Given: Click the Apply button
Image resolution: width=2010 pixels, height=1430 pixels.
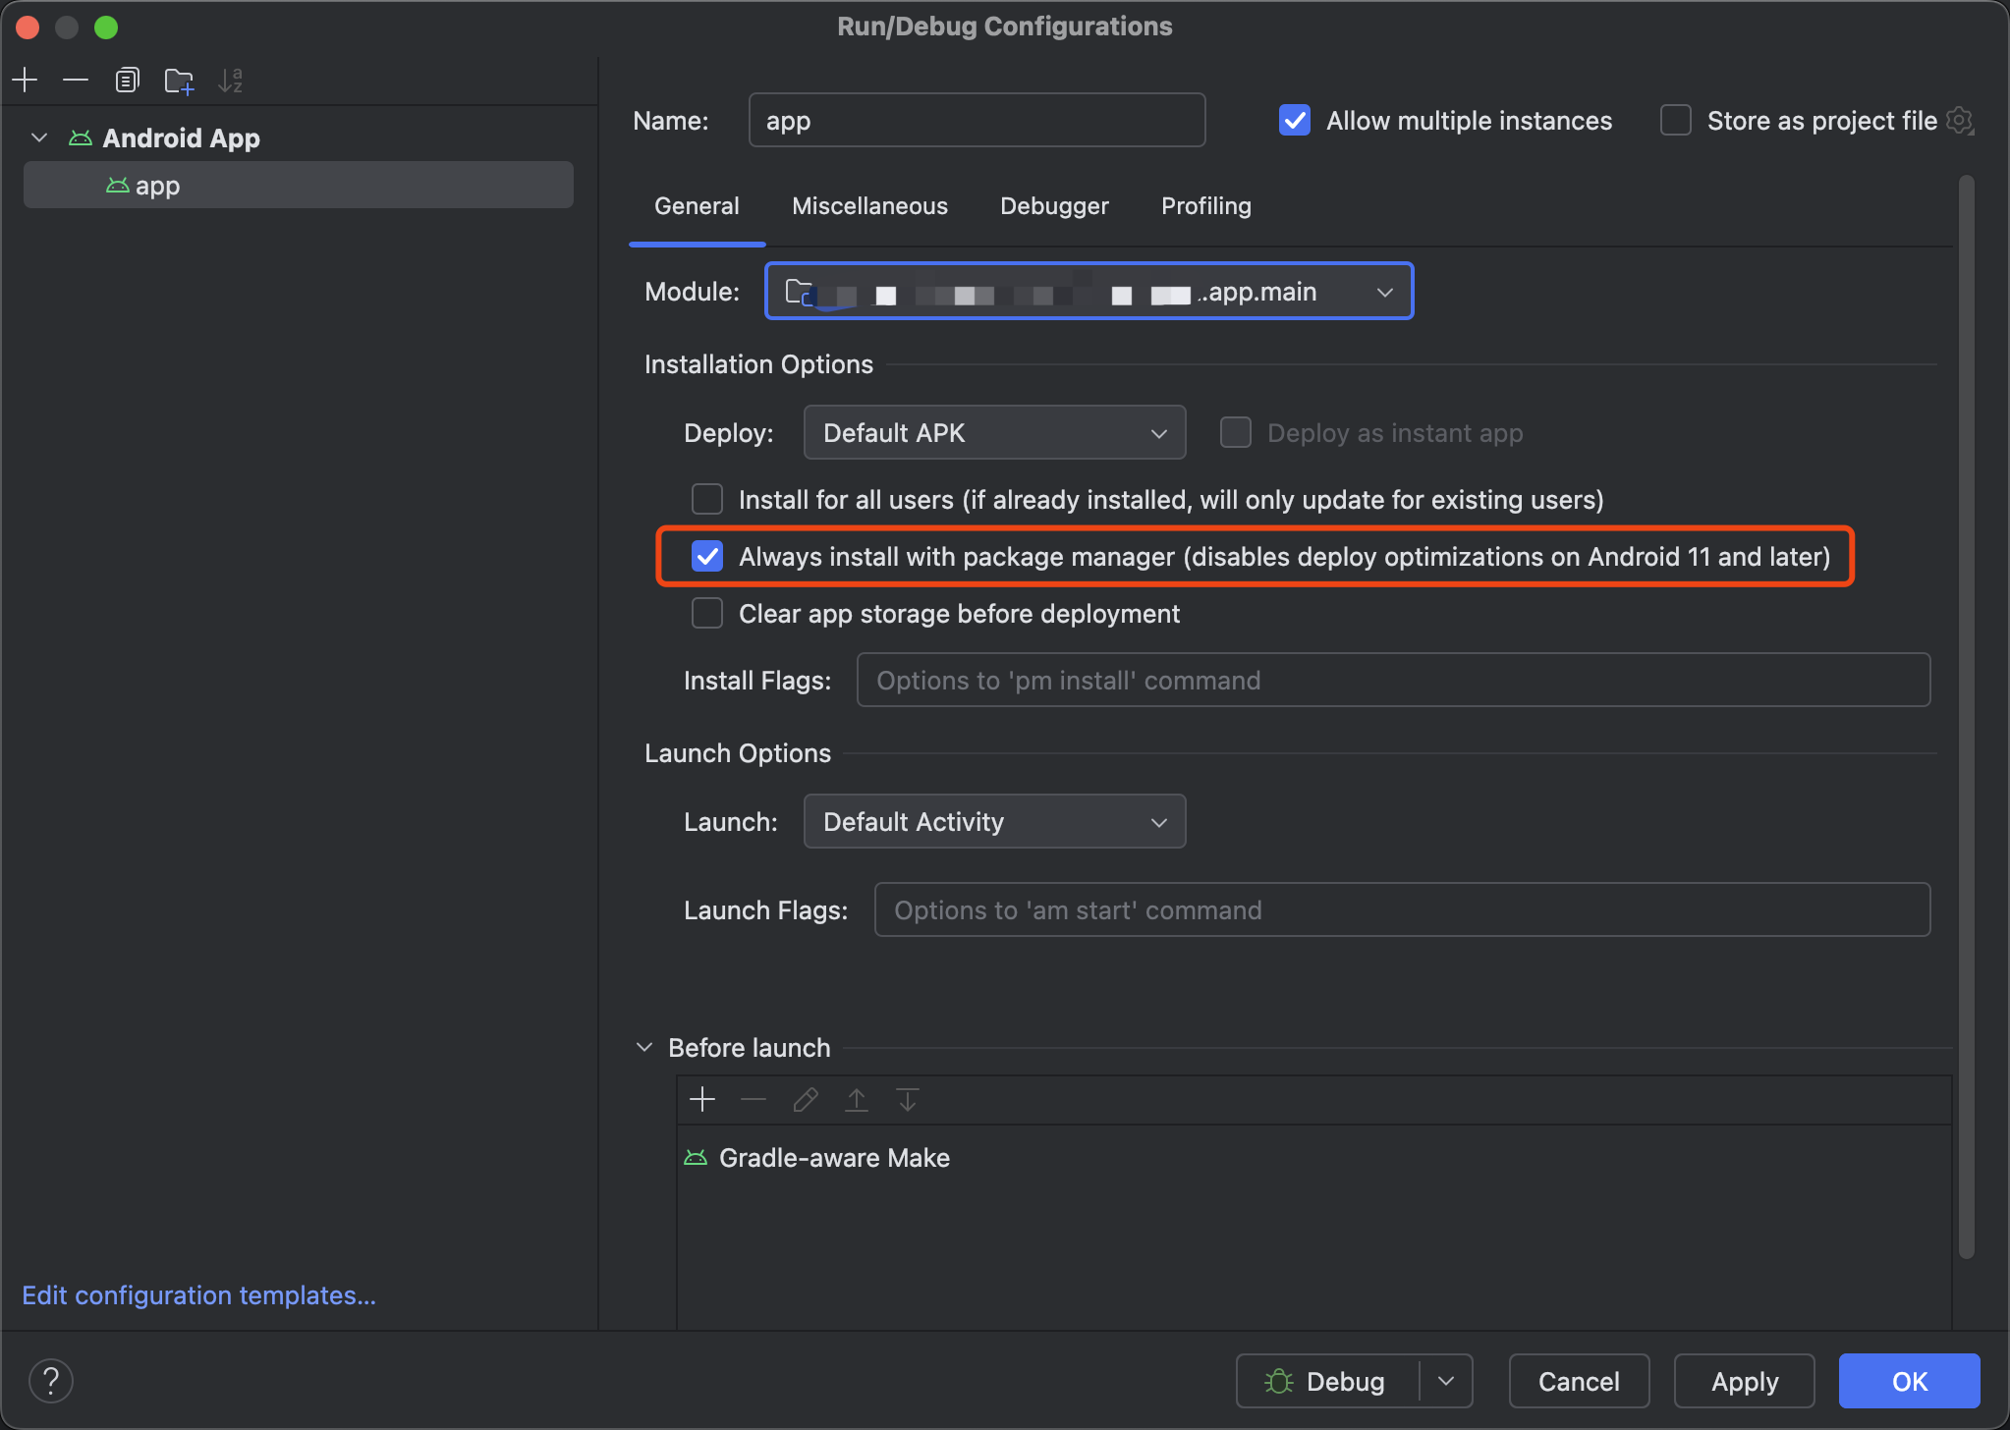Looking at the screenshot, I should (1744, 1381).
